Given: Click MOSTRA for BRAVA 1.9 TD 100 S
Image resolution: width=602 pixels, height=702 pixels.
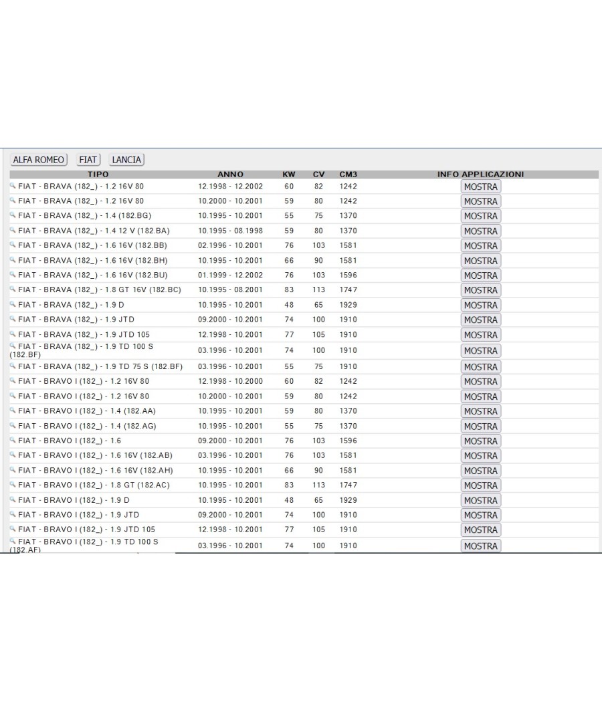Looking at the screenshot, I should tap(481, 350).
